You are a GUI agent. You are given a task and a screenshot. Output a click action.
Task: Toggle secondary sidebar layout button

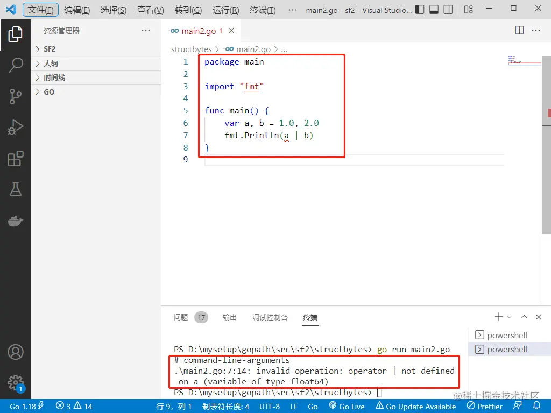click(x=448, y=10)
